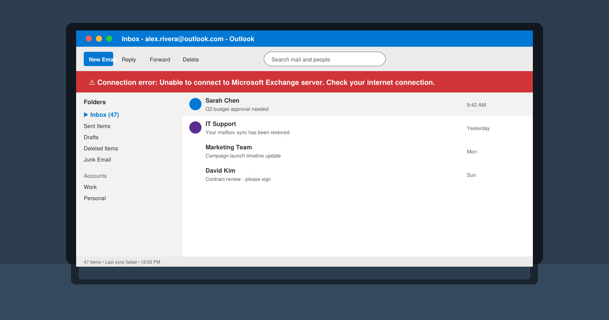
Task: Open the Drafts folder
Action: pyautogui.click(x=91, y=137)
